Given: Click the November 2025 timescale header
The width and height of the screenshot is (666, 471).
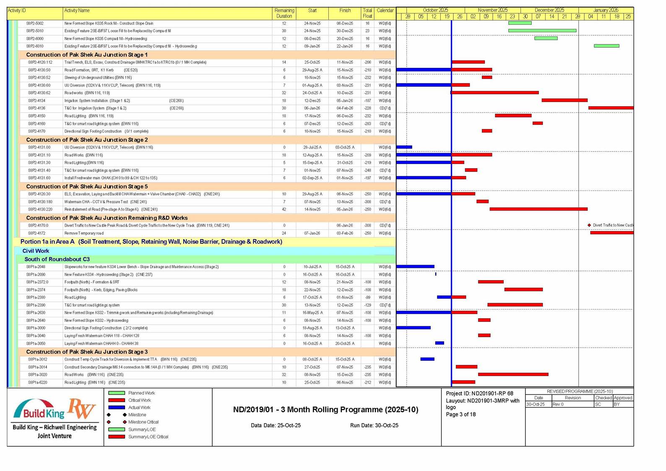Looking at the screenshot, I should click(x=492, y=10).
